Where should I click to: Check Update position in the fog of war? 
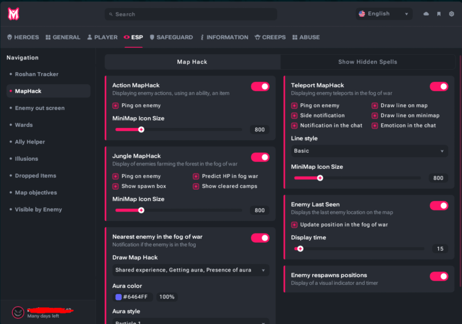point(295,225)
